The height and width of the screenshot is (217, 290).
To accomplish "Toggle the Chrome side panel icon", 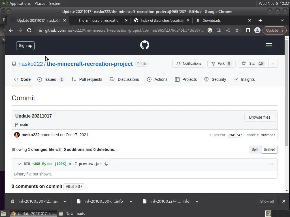I will pyautogui.click(x=248, y=30).
